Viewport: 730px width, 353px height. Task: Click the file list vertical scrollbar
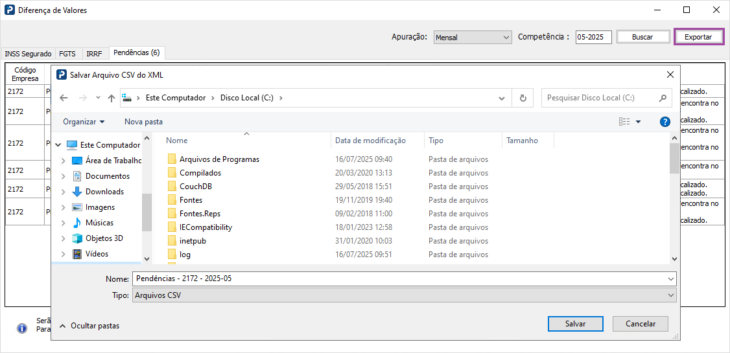674,158
